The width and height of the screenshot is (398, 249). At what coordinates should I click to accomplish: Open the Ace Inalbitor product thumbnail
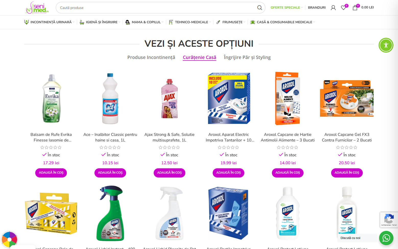coord(110,99)
